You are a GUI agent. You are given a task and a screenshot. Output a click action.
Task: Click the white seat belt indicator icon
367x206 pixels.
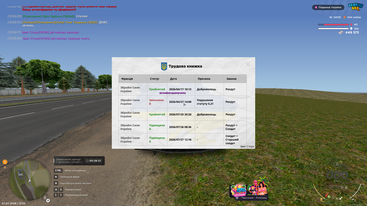(x=341, y=198)
